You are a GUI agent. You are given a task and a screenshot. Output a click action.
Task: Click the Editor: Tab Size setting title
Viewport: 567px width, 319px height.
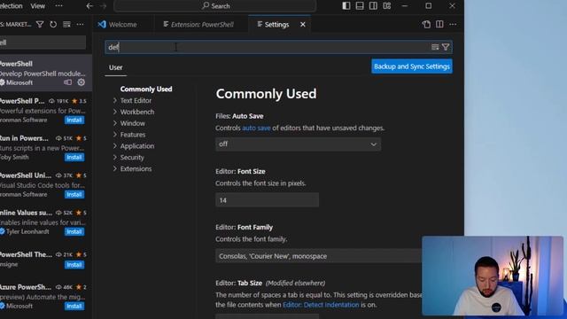click(238, 283)
